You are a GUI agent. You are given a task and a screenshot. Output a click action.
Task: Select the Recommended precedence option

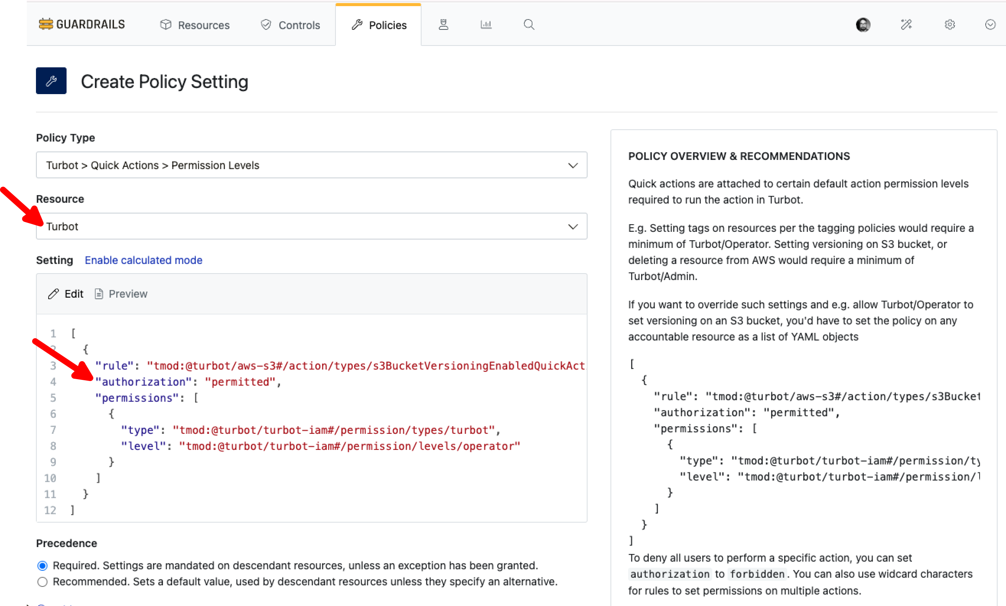[x=42, y=582]
